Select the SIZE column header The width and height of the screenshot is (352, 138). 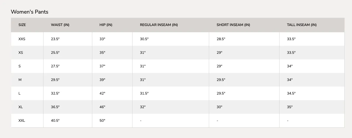tap(22, 25)
